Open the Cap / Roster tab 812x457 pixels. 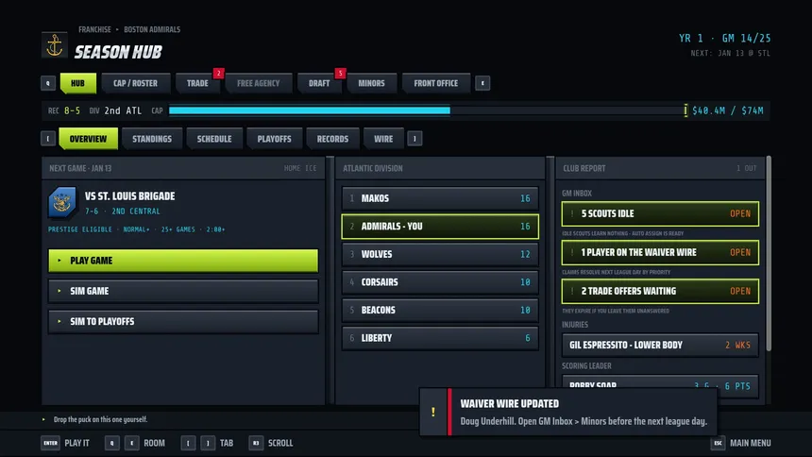pos(135,83)
